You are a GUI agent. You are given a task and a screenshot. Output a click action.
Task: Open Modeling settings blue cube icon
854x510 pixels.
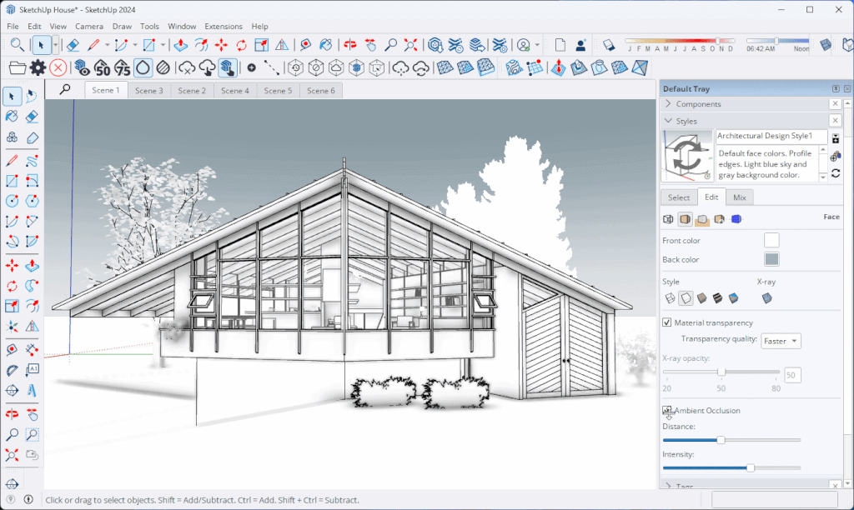click(736, 219)
